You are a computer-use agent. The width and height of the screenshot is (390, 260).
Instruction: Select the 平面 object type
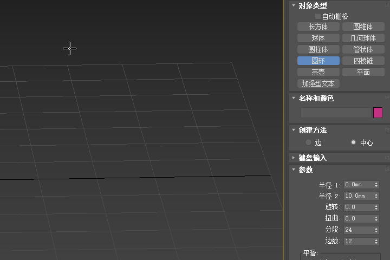click(x=363, y=73)
